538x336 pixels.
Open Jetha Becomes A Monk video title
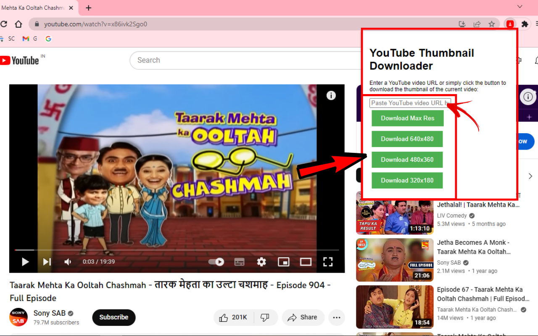pos(474,247)
